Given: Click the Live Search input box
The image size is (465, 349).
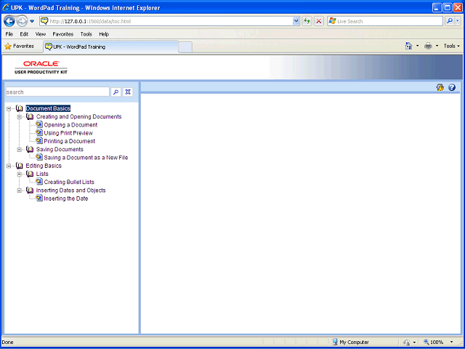Looking at the screenshot, I should 385,21.
